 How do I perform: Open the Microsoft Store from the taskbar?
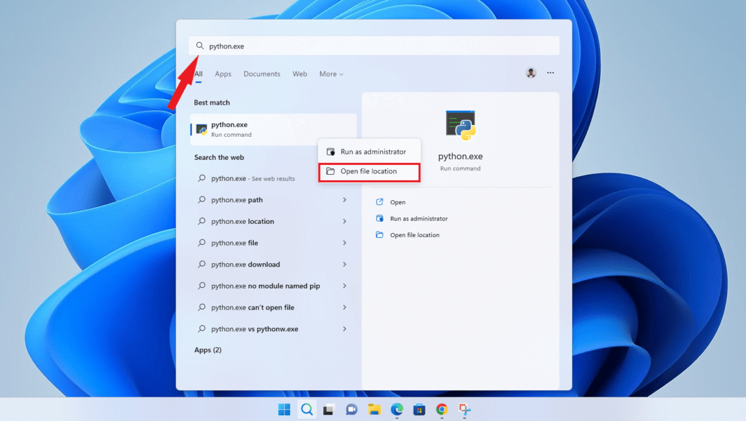coord(418,409)
